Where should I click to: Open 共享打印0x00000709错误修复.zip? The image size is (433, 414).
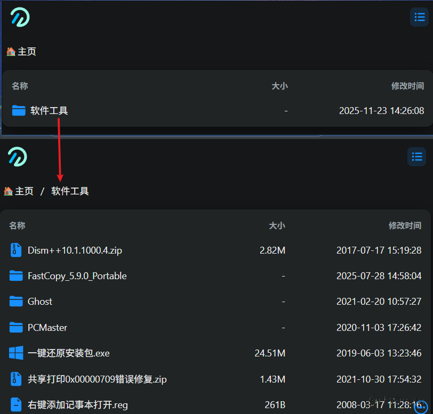[97, 379]
